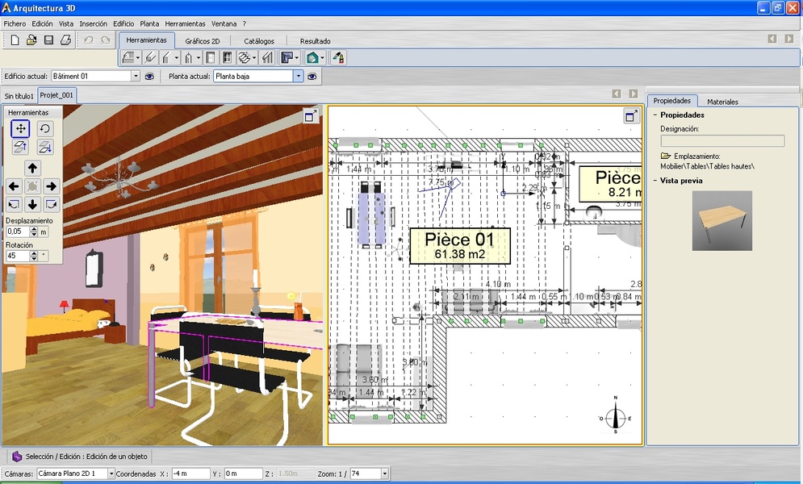This screenshot has height=484, width=803.
Task: Click the paint materials tool icon
Action: tap(338, 58)
